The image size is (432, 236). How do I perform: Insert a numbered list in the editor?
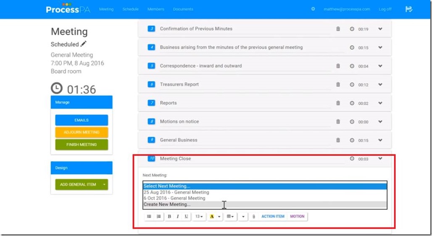[x=158, y=217]
